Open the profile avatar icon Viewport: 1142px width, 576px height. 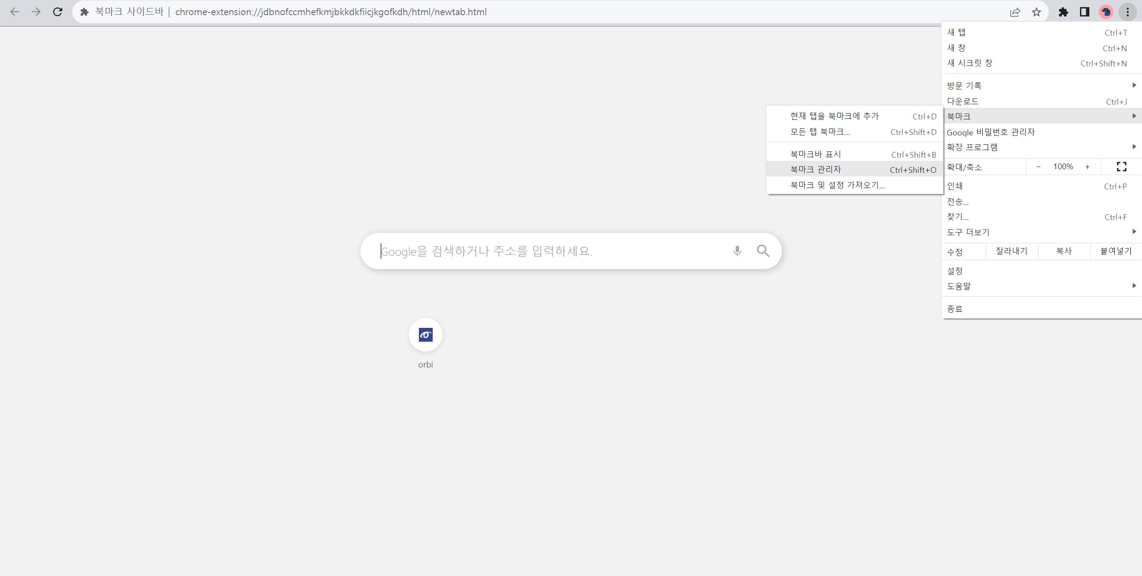coord(1106,12)
